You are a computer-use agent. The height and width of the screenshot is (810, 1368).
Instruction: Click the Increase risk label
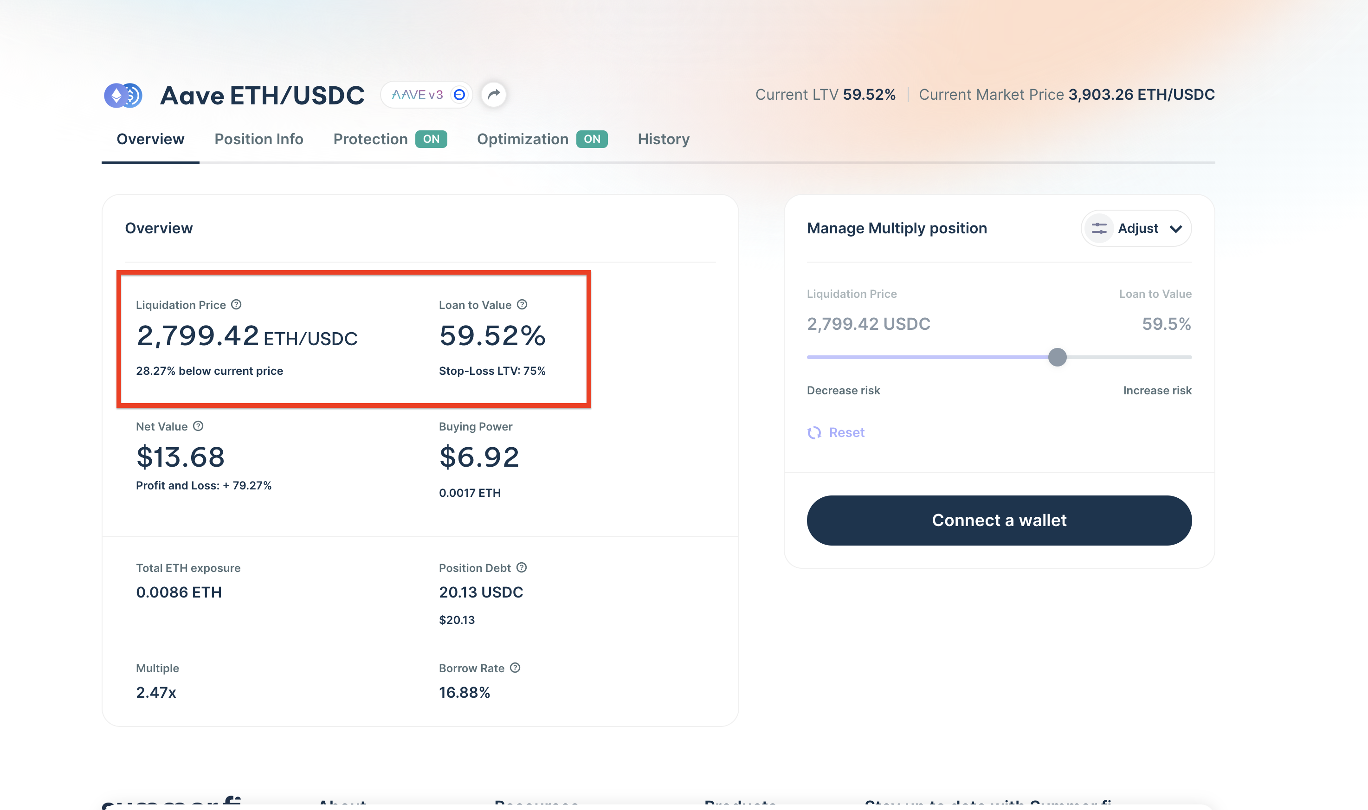[x=1157, y=390]
